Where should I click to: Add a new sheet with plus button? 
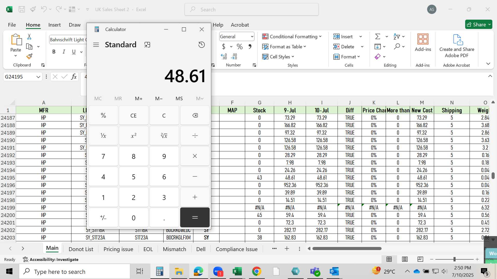tap(287, 249)
